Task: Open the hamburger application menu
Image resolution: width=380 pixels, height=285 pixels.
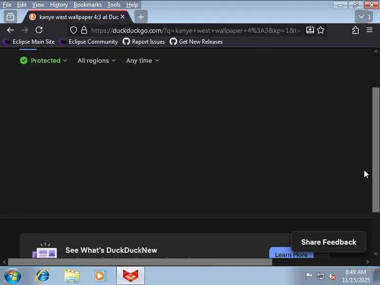Action: 370,30
